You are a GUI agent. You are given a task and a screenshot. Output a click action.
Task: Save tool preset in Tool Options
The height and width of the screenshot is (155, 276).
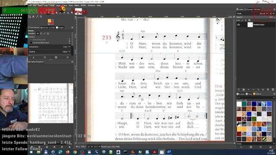[x=34, y=57]
